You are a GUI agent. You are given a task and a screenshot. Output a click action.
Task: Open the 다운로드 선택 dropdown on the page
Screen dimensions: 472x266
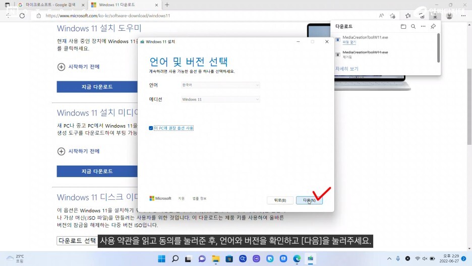(77, 241)
